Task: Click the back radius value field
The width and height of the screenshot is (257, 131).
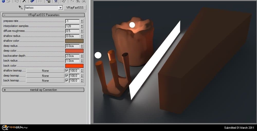Action: point(72,61)
